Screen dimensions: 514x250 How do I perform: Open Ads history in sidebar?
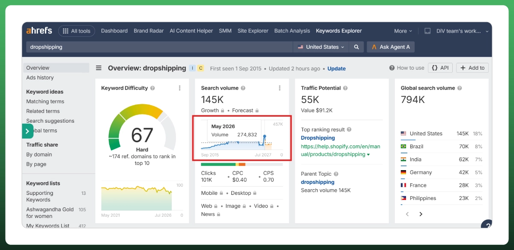click(x=40, y=78)
